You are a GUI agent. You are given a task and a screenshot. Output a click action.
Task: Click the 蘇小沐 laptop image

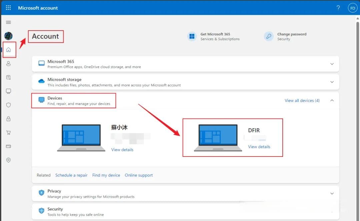pyautogui.click(x=81, y=138)
